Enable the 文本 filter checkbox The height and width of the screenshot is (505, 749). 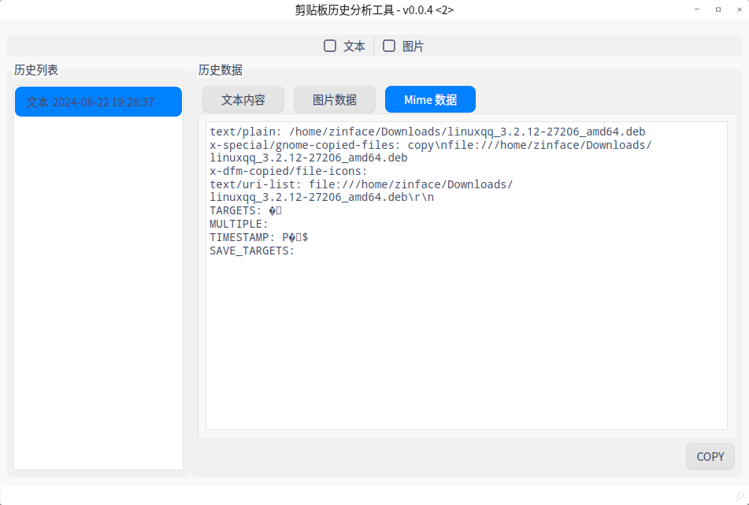click(x=331, y=46)
